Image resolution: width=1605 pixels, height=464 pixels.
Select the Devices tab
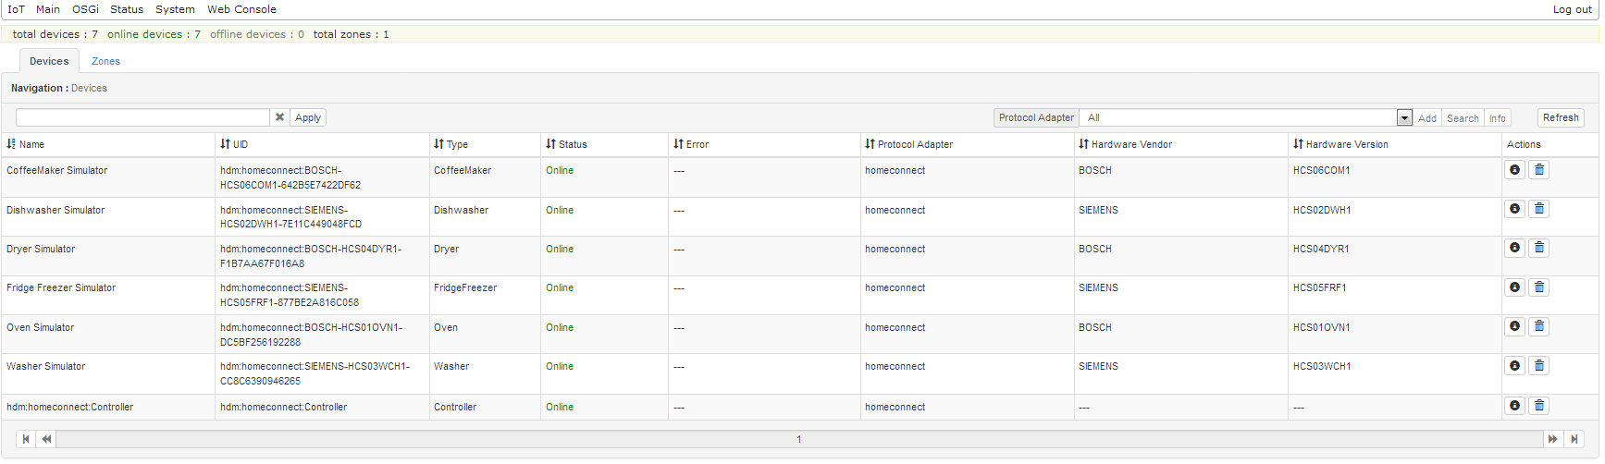coord(49,61)
